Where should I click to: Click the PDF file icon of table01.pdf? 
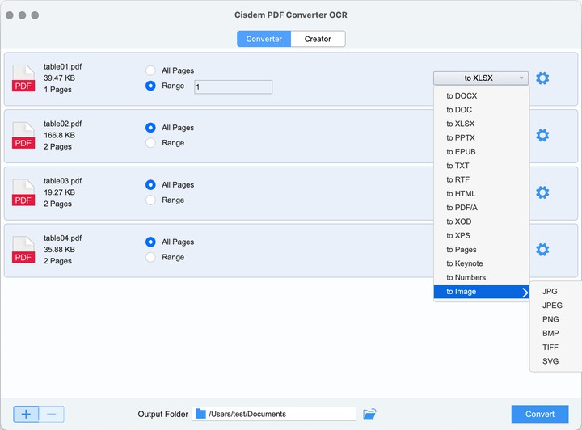[x=23, y=78]
